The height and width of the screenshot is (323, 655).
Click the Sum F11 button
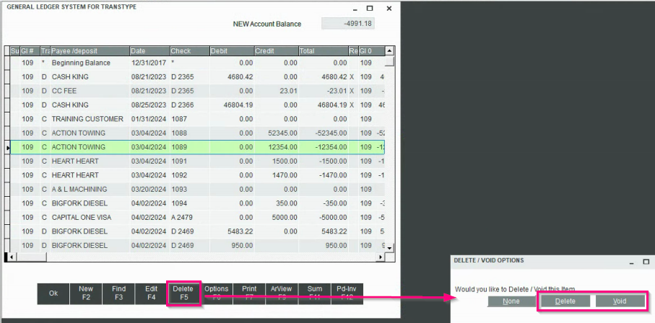(314, 293)
